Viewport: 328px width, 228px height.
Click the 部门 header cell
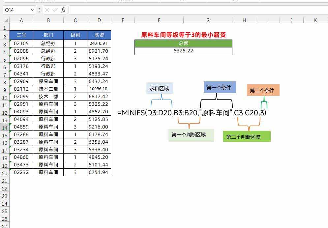(48, 35)
